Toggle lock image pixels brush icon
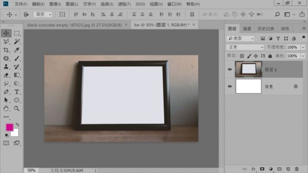This screenshot has height=173, width=308. point(249,56)
